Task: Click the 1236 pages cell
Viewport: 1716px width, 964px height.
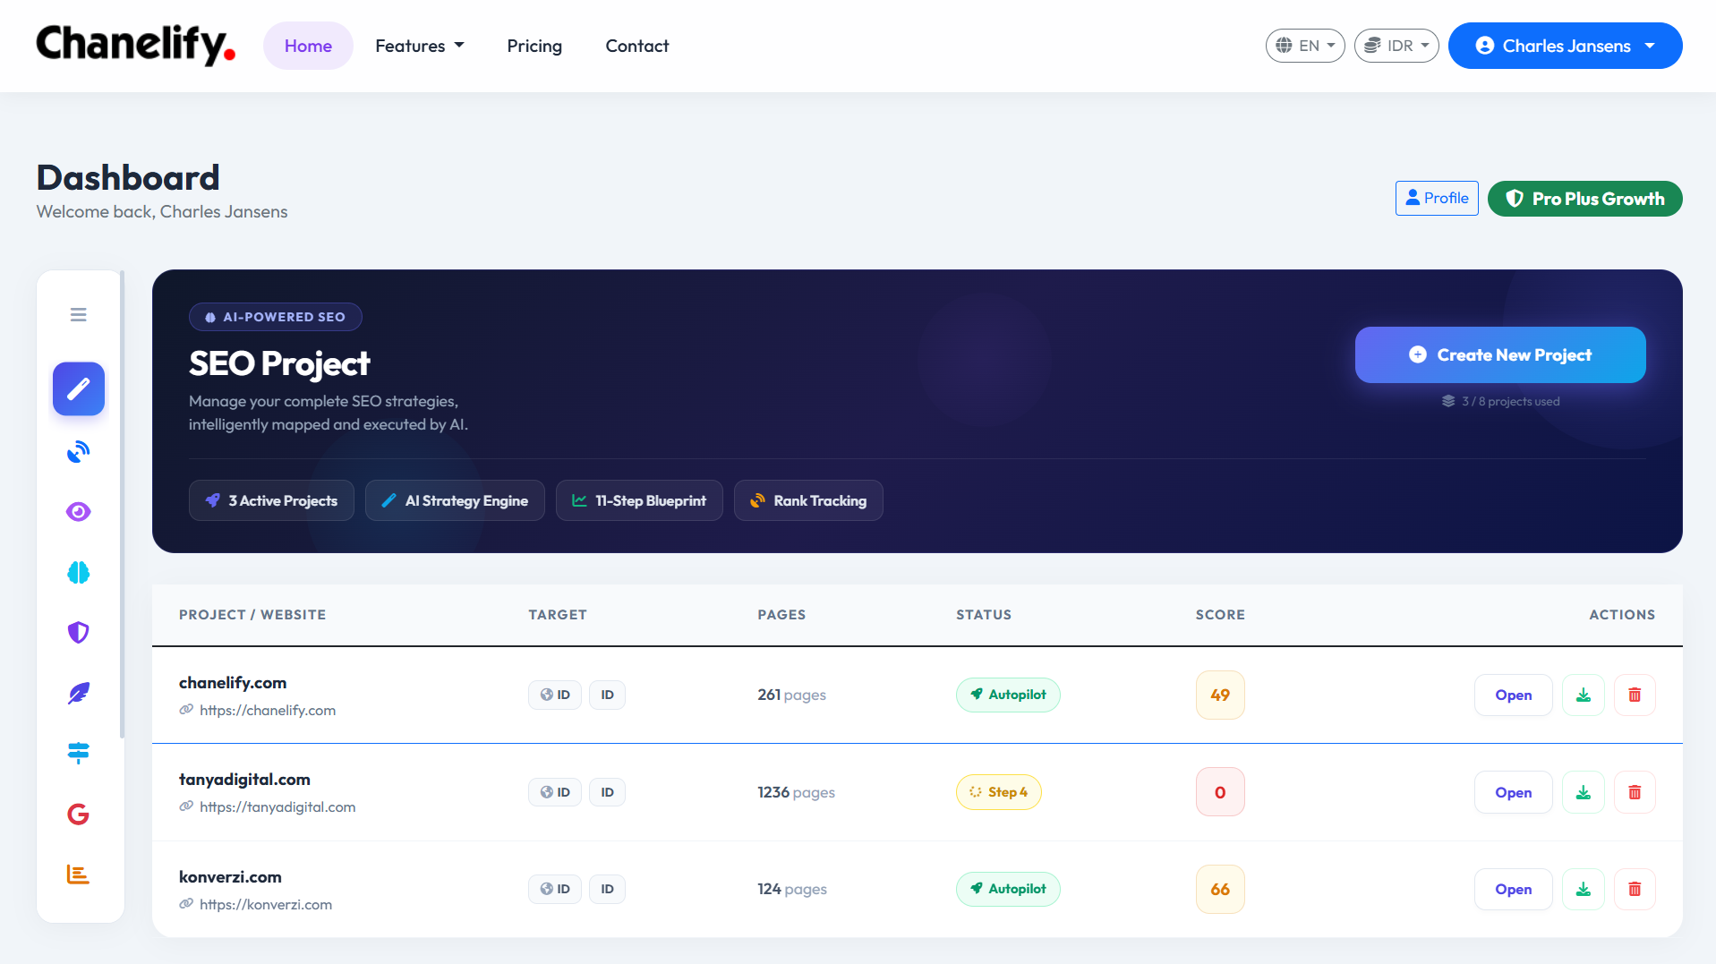Action: tap(796, 792)
